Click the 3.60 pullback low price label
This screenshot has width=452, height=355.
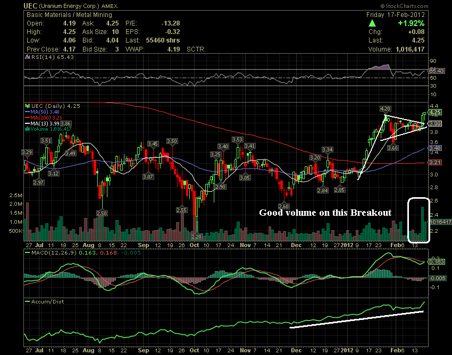tap(392, 148)
